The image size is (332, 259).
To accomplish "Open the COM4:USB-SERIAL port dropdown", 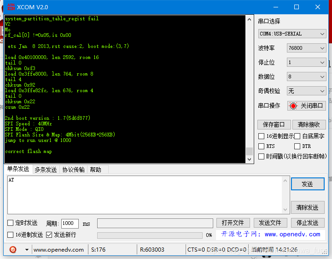I will click(292, 34).
